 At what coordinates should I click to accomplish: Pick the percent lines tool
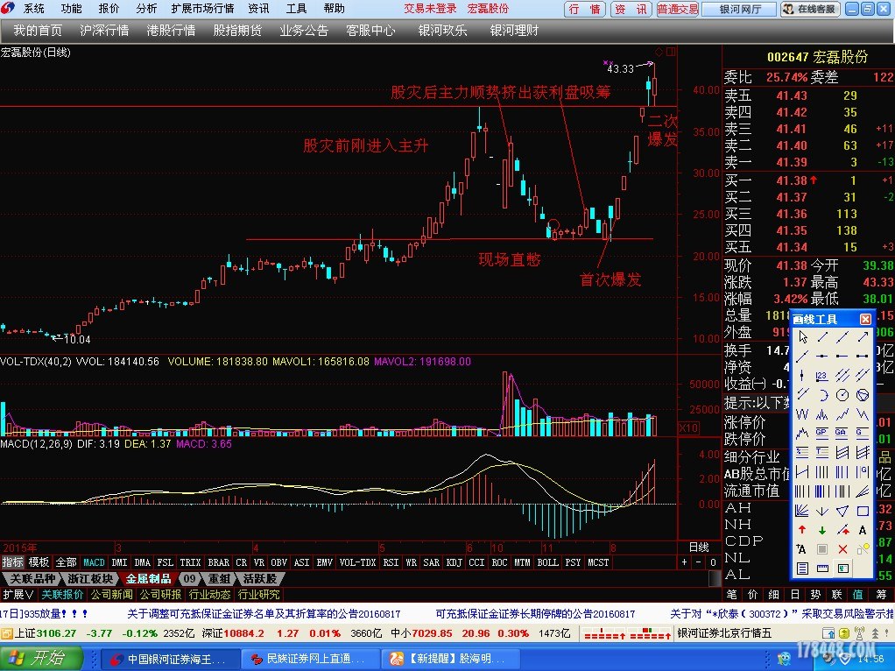tap(802, 452)
